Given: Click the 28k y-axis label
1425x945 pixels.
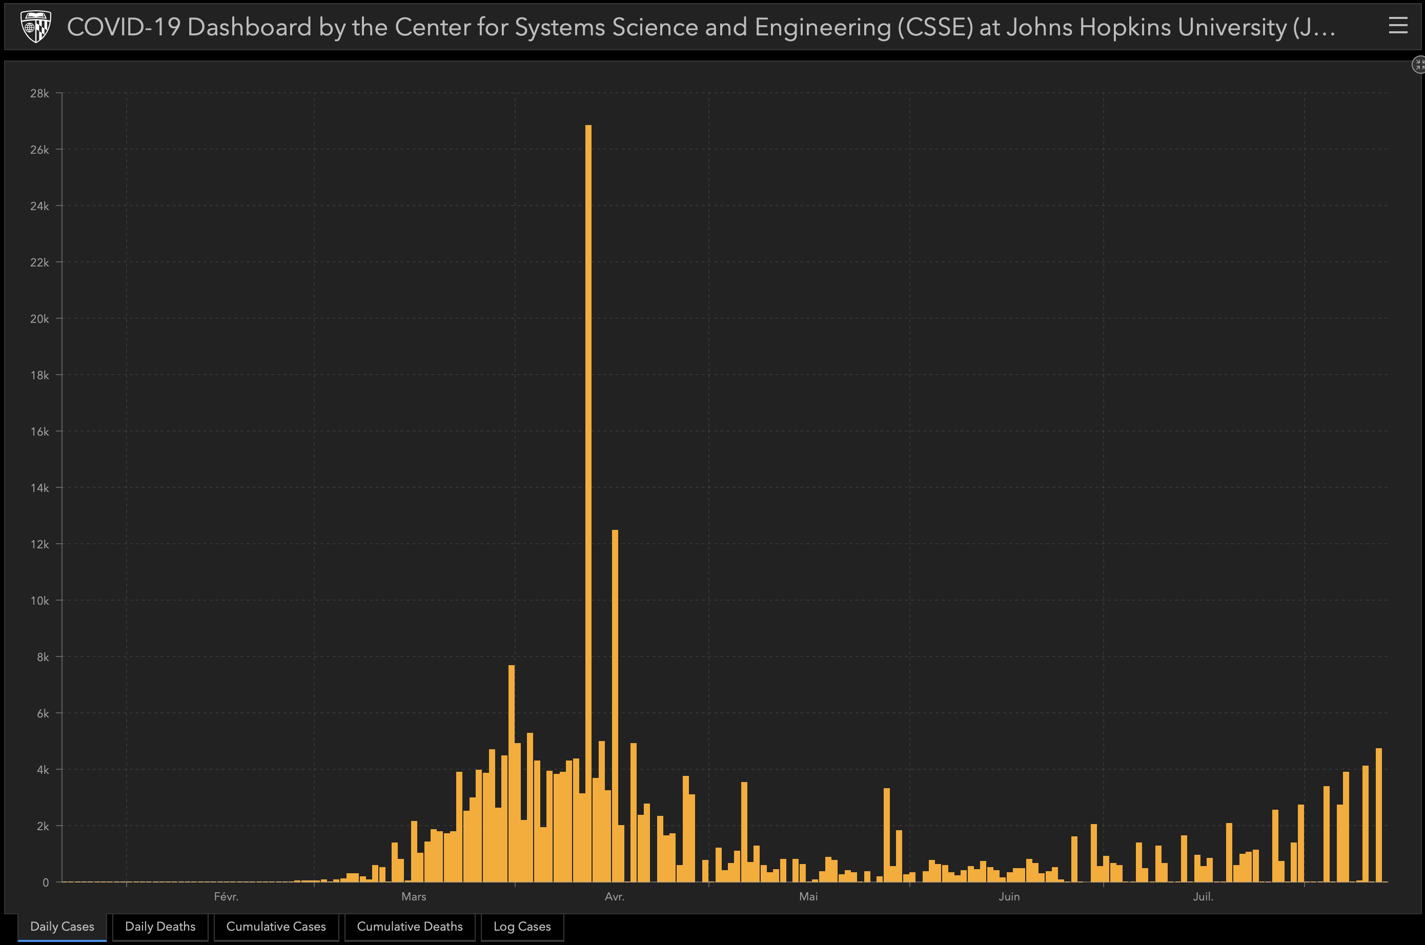Looking at the screenshot, I should (40, 93).
